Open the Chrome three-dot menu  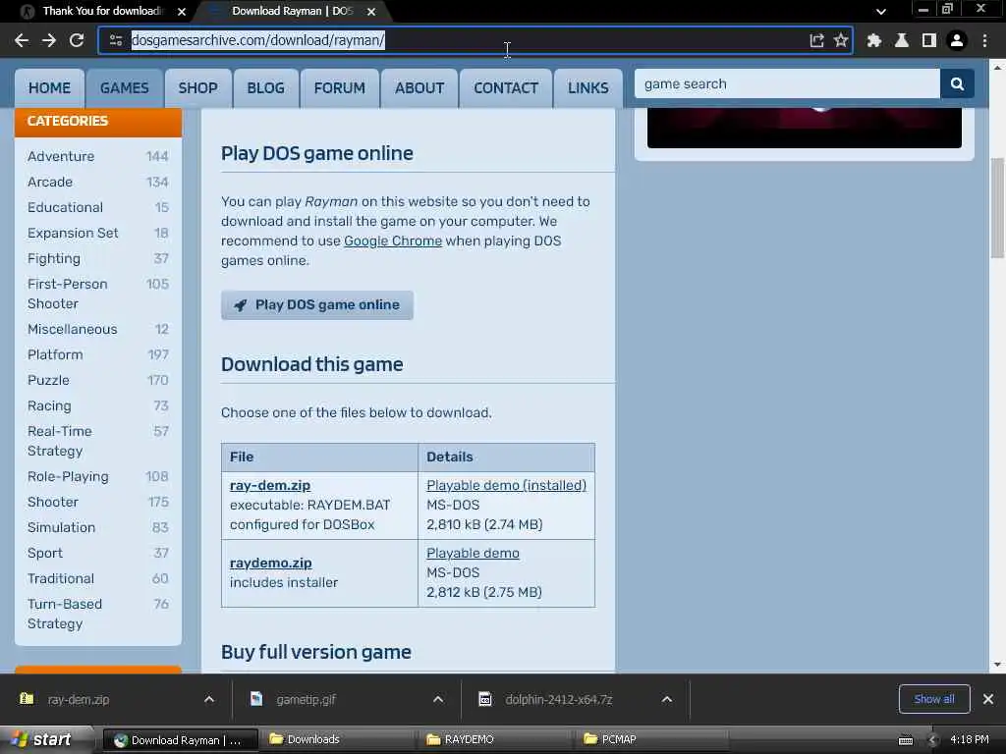984,40
